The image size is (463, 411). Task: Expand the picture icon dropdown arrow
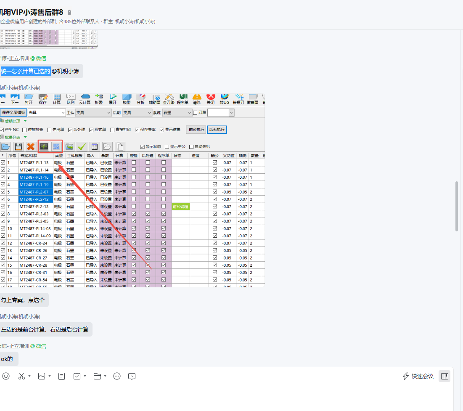pos(50,376)
